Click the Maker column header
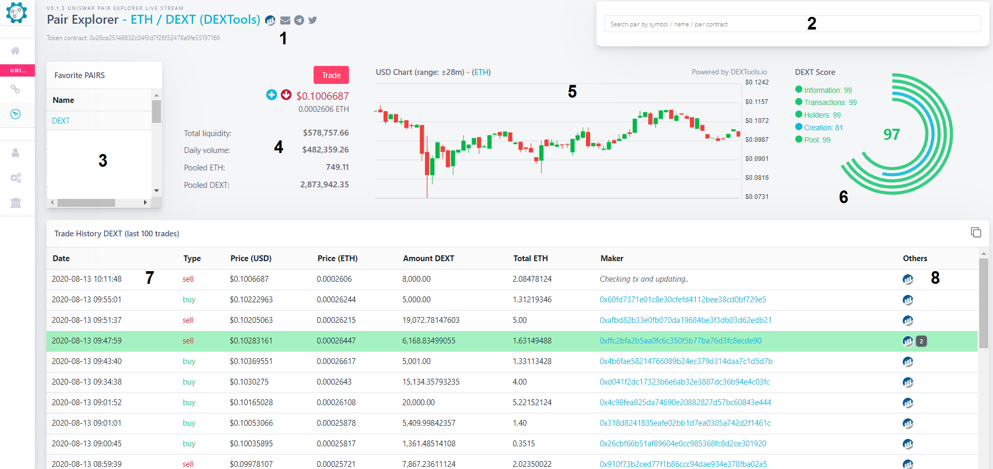Screen dimensions: 993x469 point(612,259)
